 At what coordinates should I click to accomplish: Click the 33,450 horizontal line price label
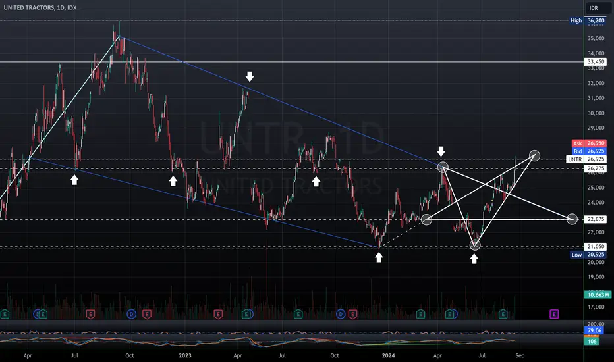click(x=596, y=61)
